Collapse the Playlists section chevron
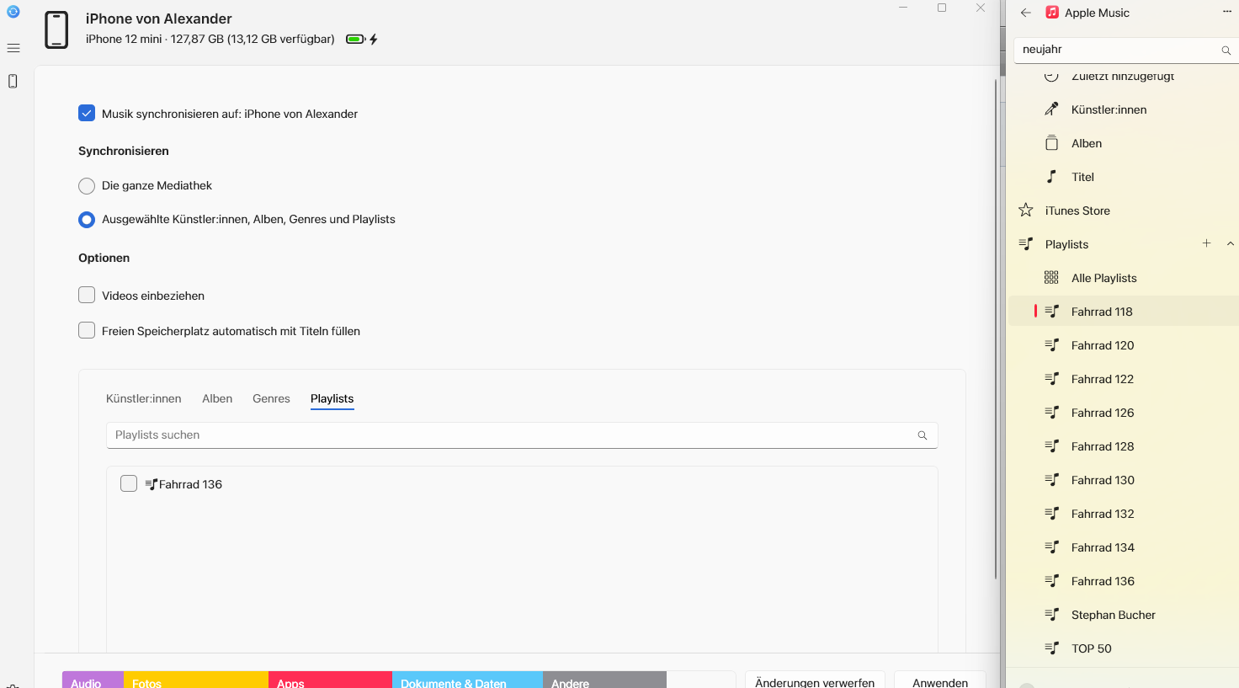Screen dimensions: 1239x688 [1231, 244]
